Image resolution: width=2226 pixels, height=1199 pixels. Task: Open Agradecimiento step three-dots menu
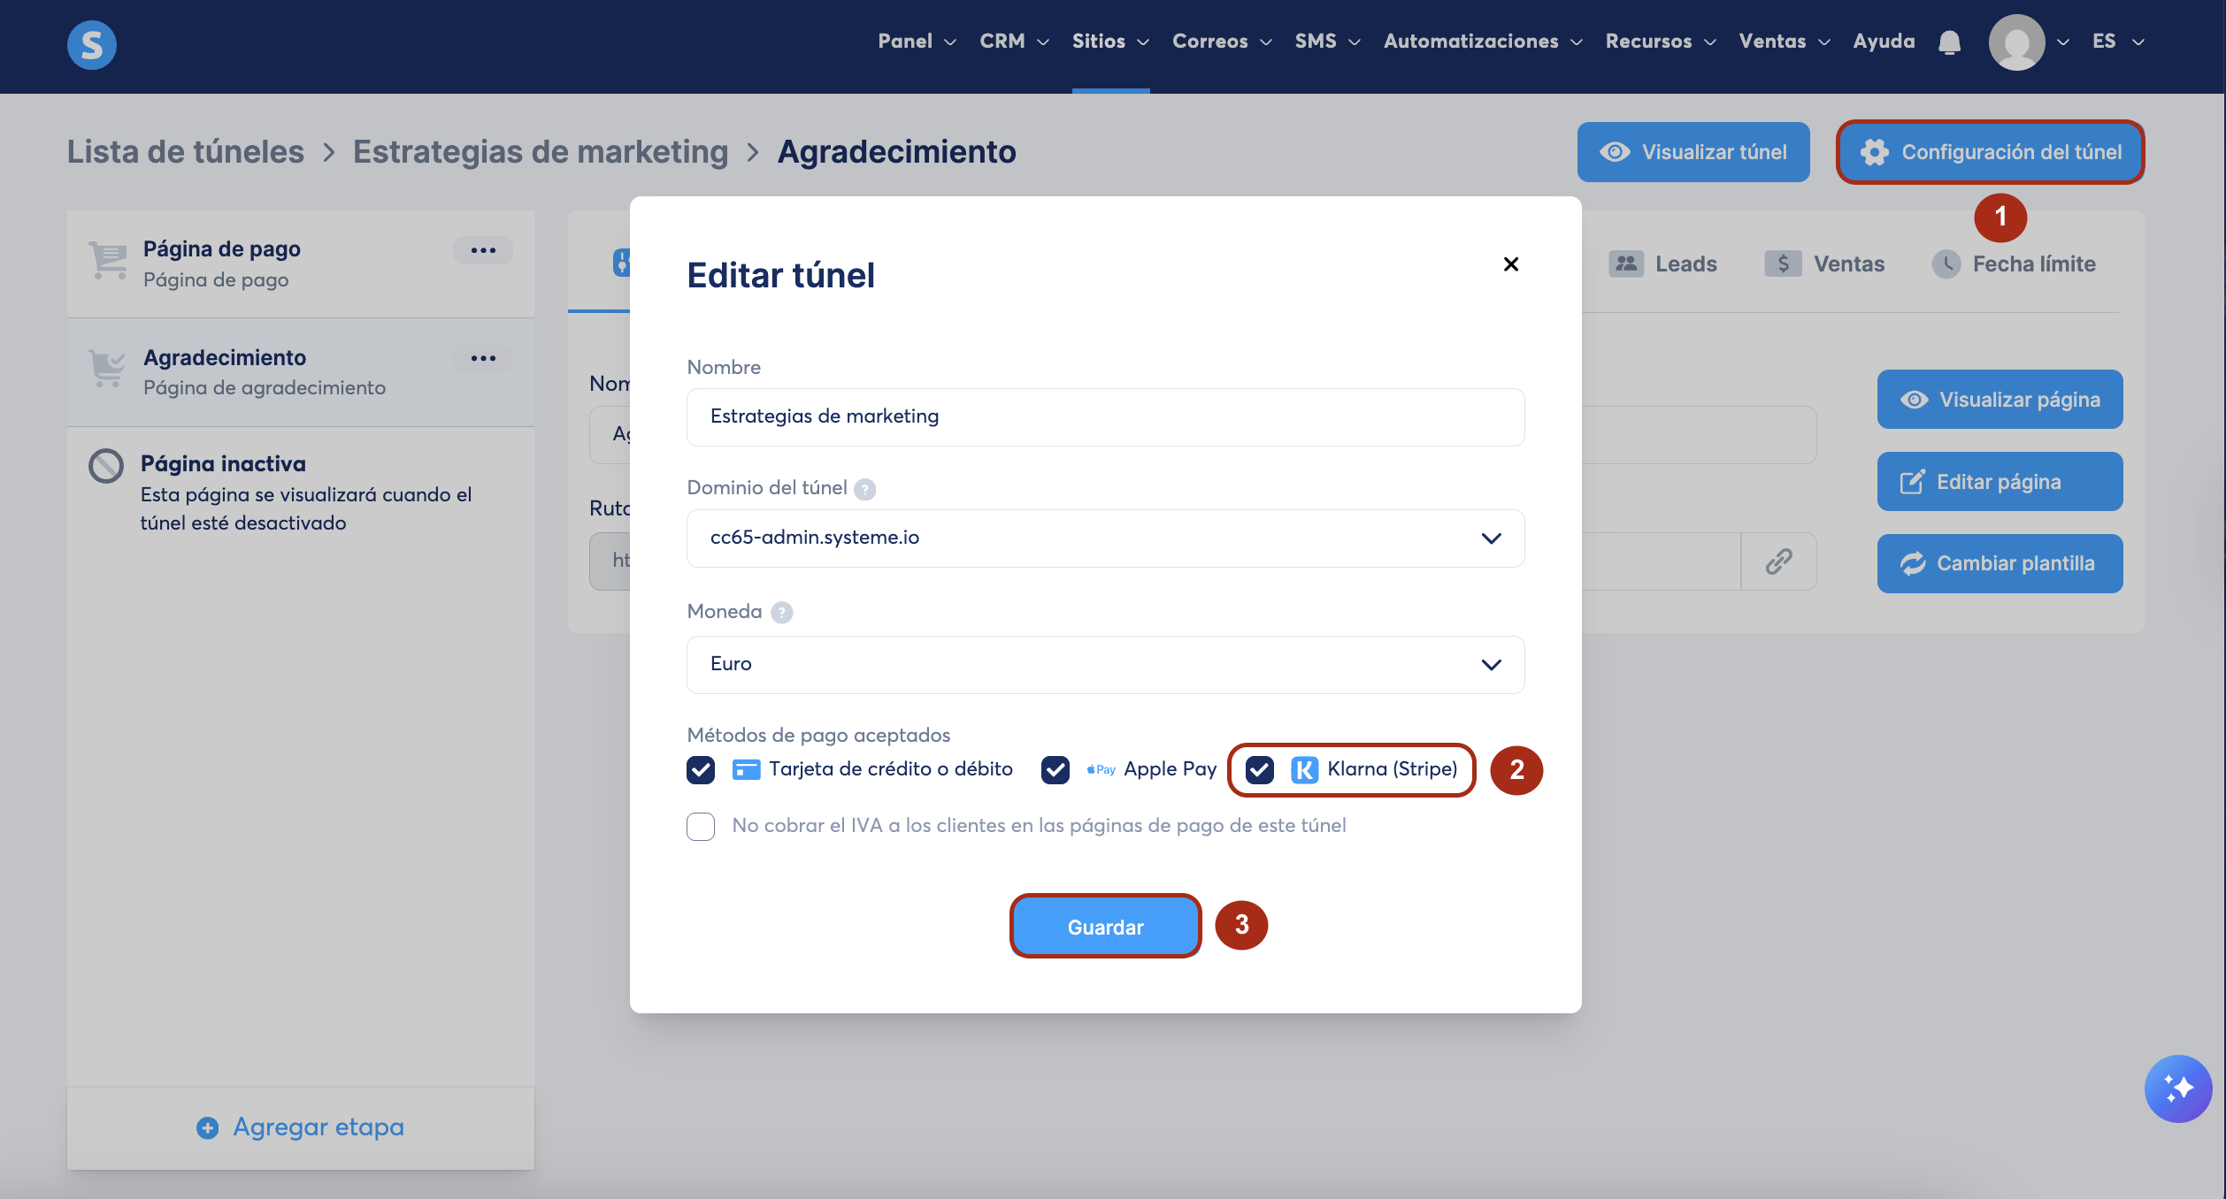(483, 358)
